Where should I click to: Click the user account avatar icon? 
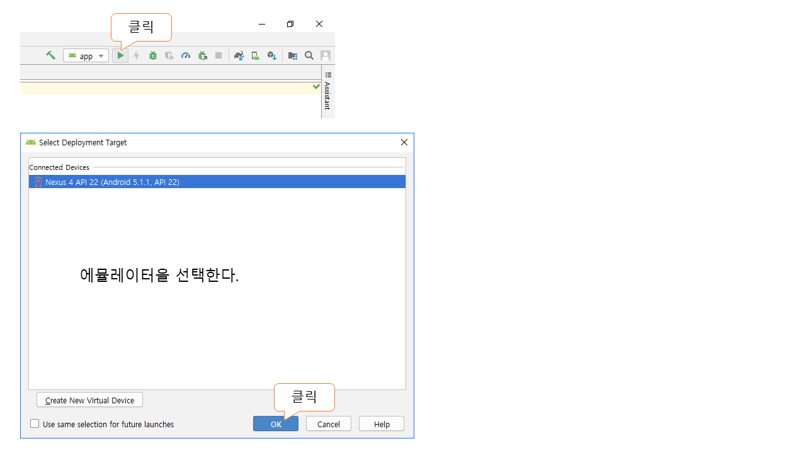(x=326, y=55)
